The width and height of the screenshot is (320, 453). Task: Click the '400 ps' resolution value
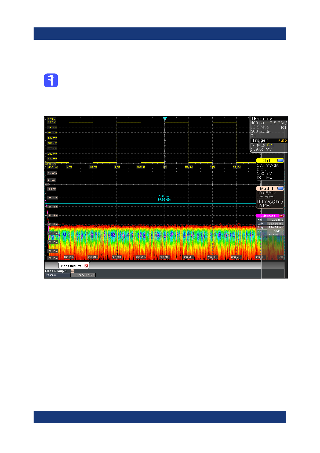(x=257, y=123)
